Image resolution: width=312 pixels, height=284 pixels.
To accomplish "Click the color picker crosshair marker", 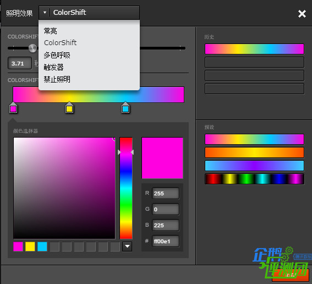I will pos(114,139).
